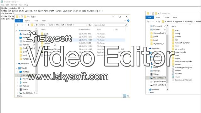Sort by Type column in Install window
Viewport: 201px width, 113px height.
[x=99, y=30]
